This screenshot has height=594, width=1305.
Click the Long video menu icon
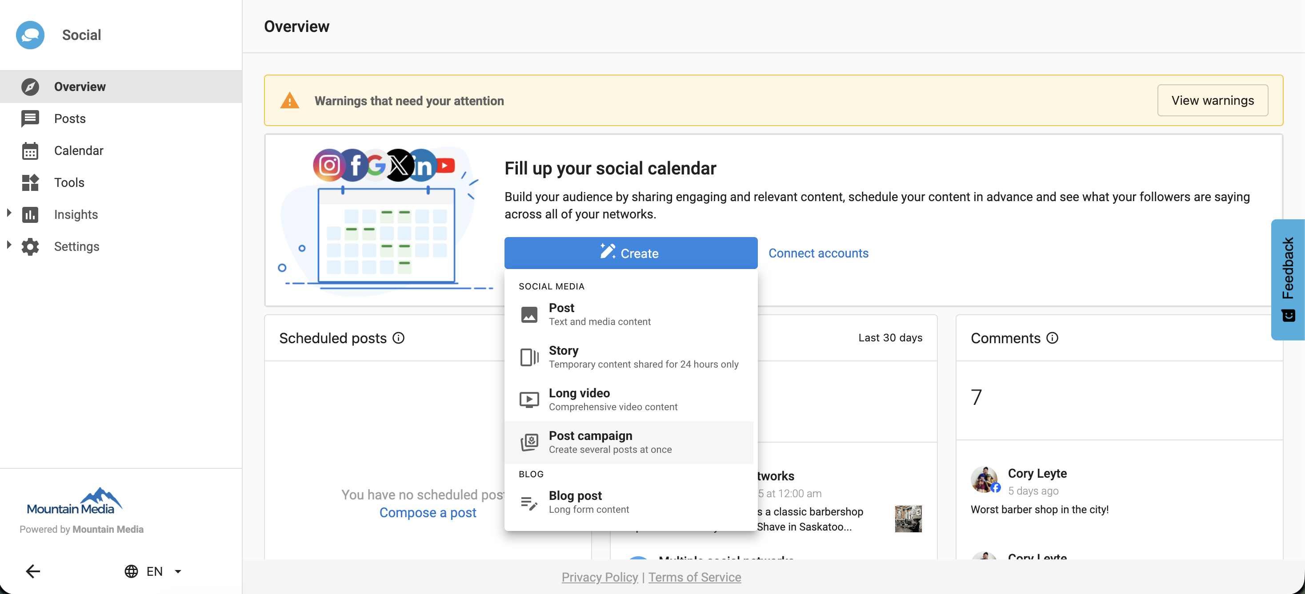tap(529, 400)
